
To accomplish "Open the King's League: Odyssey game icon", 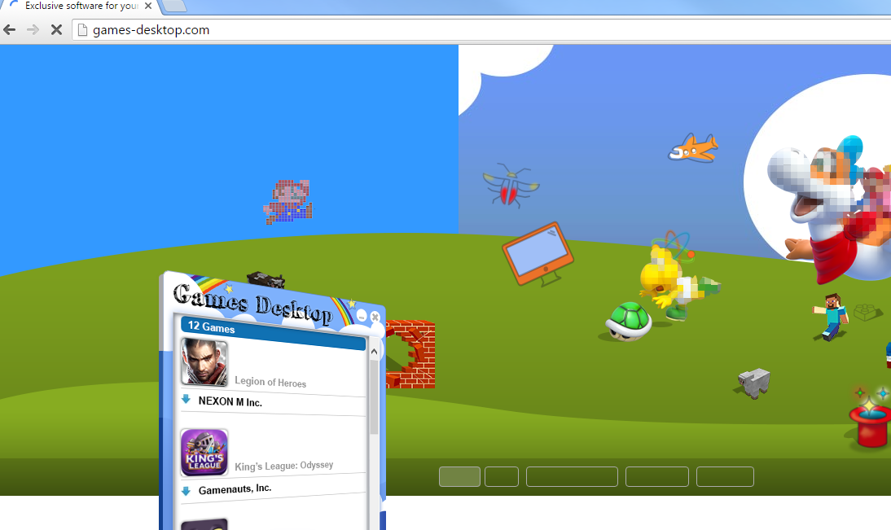I will [x=204, y=453].
